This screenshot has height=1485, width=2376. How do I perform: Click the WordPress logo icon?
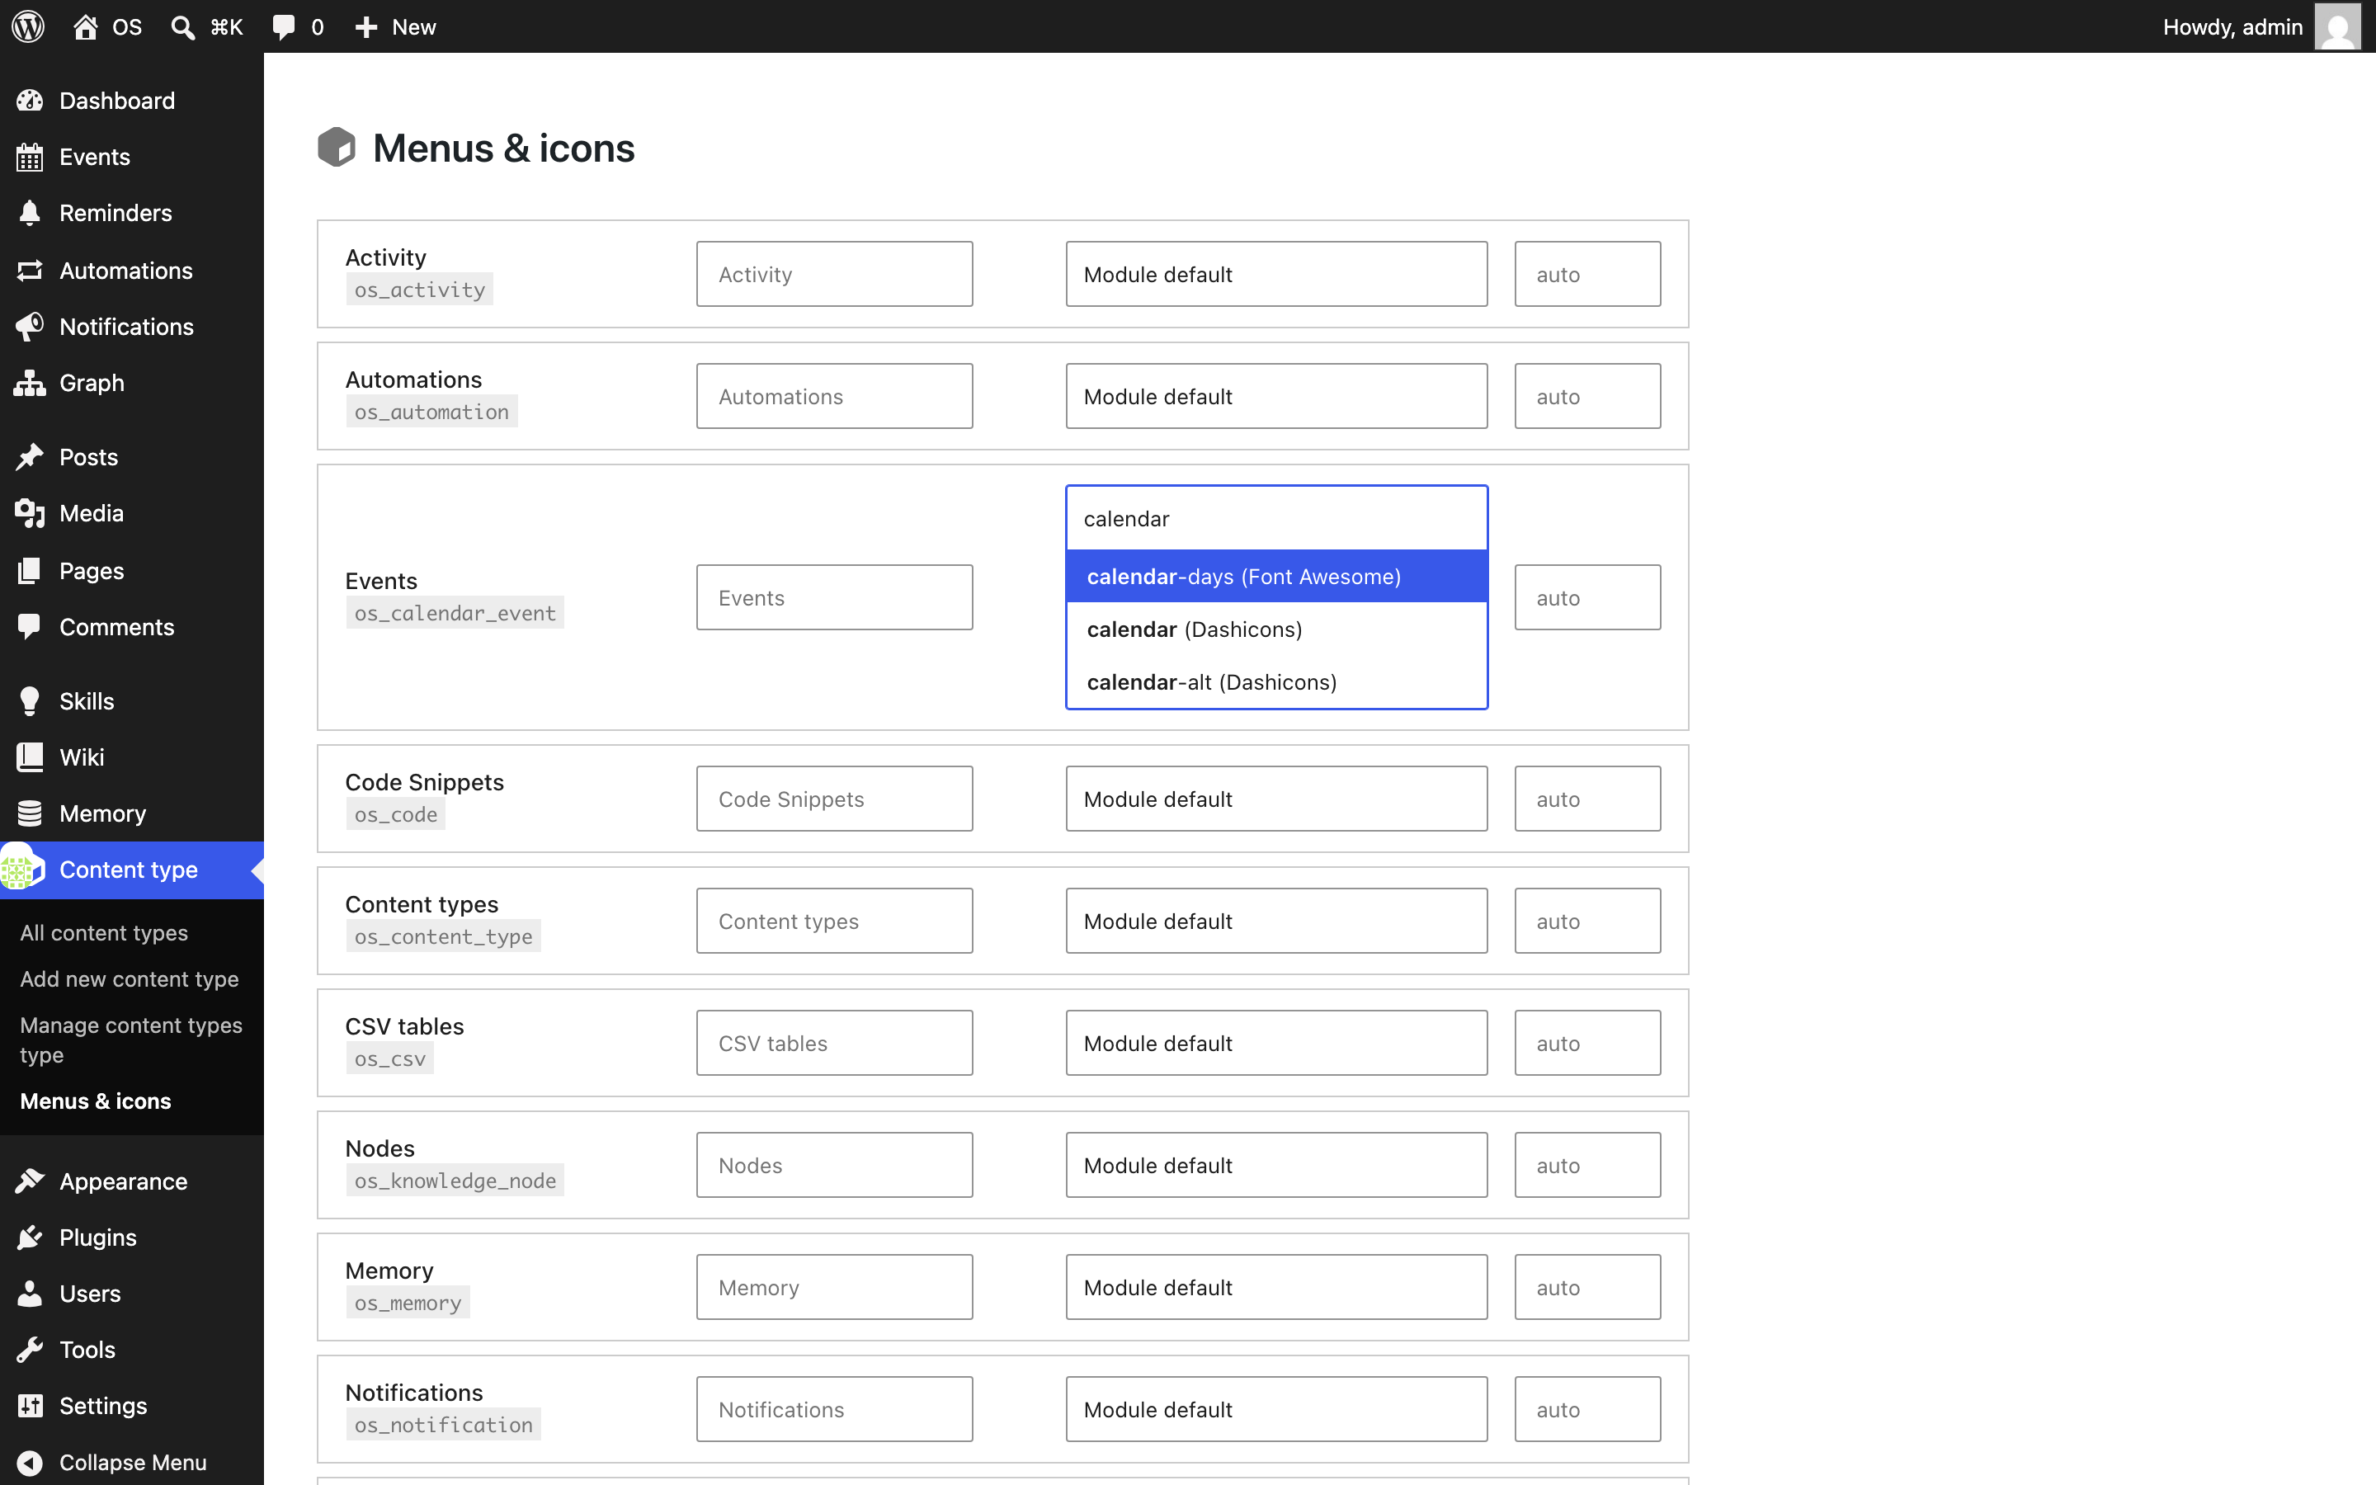click(29, 26)
